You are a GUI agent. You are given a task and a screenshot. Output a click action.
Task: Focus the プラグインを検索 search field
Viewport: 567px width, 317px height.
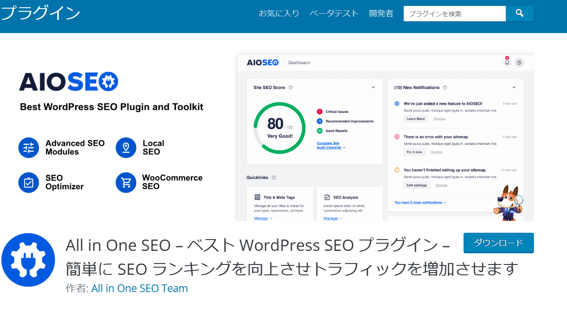click(x=455, y=14)
